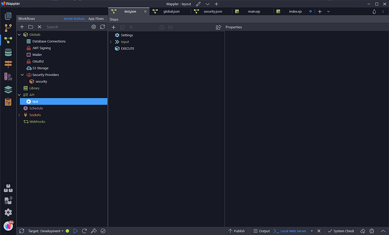Open the clipboard tasks sidebar icon
Screen dimensions: 389x235
(x=8, y=102)
